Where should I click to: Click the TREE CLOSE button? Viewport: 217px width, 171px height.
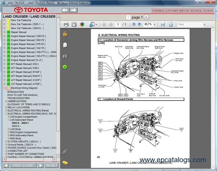pos(23,165)
